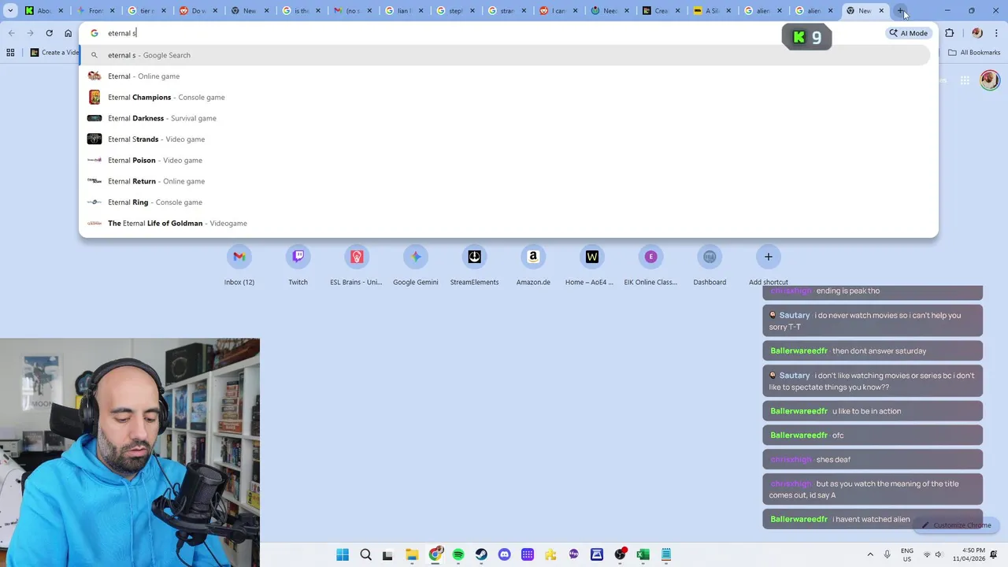This screenshot has width=1008, height=567.
Task: Open a new tab with plus button
Action: tap(900, 11)
